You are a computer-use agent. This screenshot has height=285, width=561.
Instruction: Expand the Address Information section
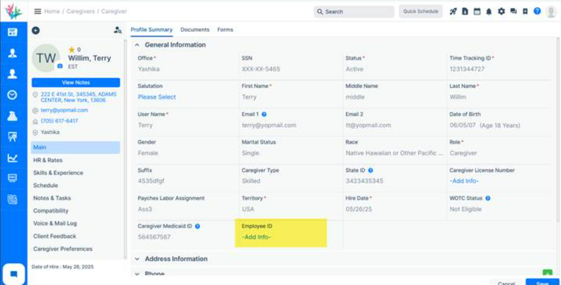click(x=137, y=259)
